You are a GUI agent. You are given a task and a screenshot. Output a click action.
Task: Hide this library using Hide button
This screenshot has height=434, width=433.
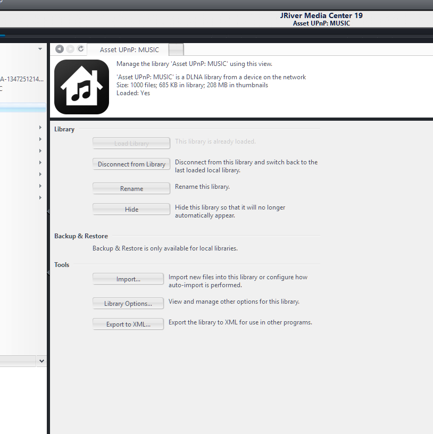131,210
